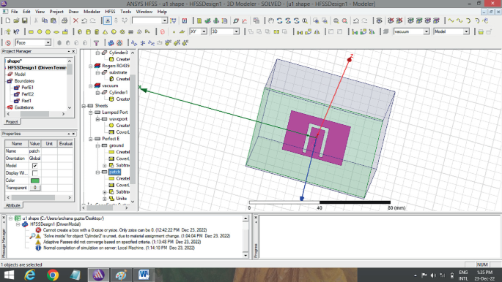Collapse the patch tree node
502x282 pixels.
[x=97, y=172]
